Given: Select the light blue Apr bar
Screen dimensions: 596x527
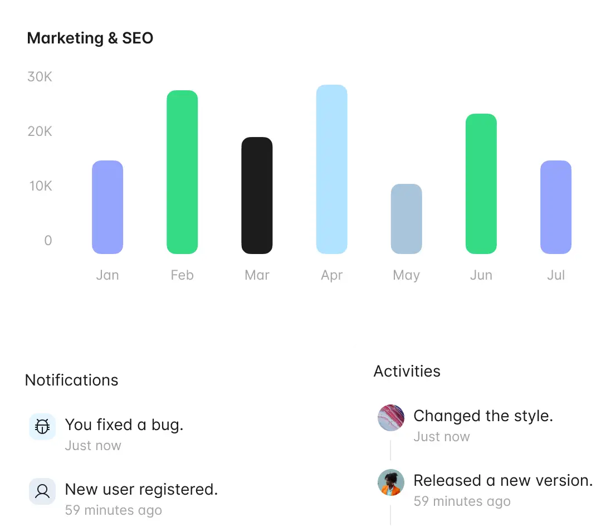Looking at the screenshot, I should pyautogui.click(x=332, y=169).
